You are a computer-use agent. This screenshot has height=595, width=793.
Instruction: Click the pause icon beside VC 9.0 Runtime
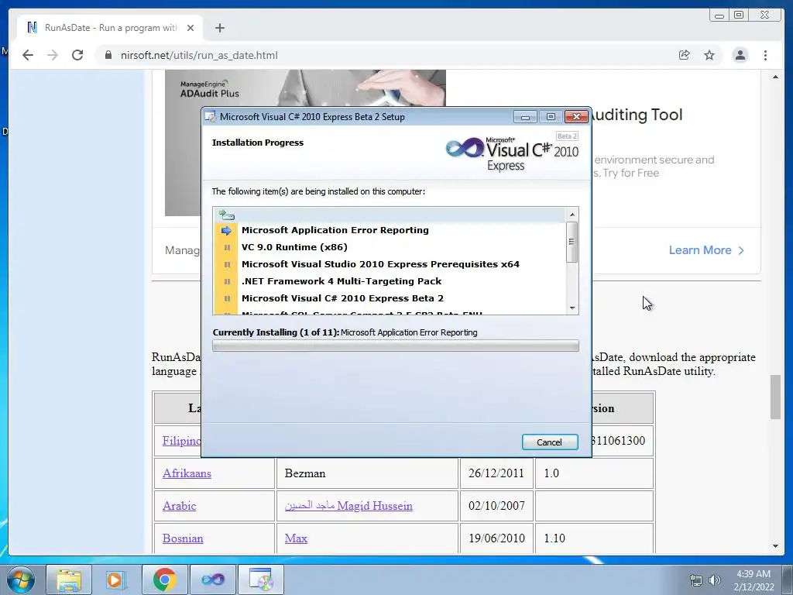click(x=227, y=247)
